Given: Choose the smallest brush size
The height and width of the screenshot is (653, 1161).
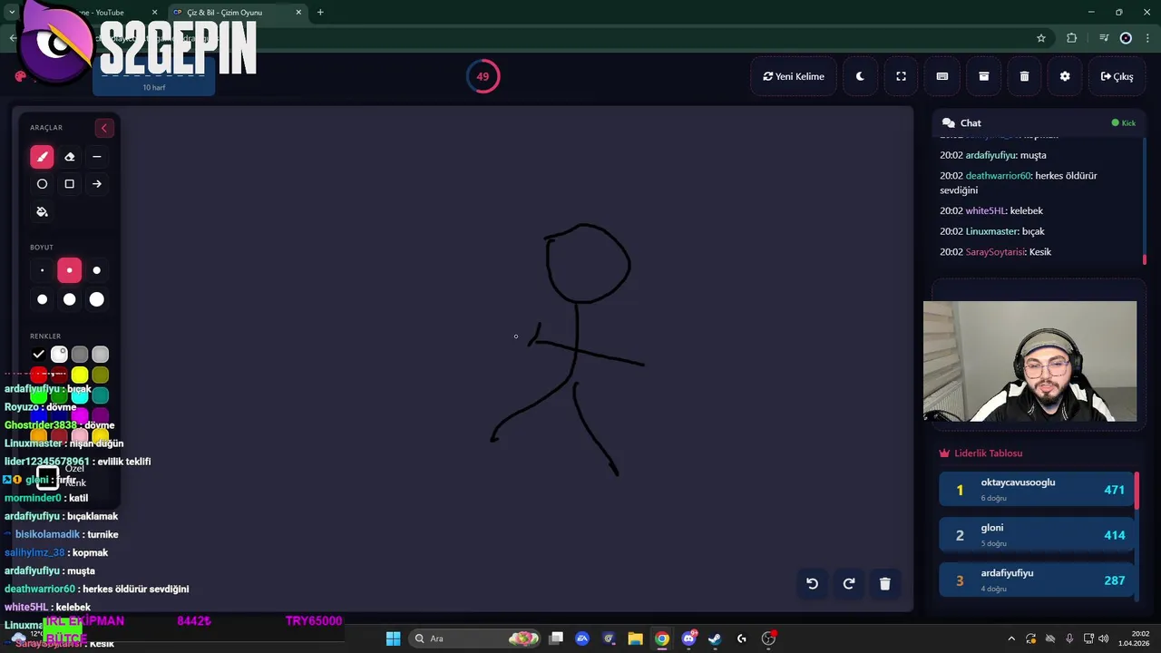Looking at the screenshot, I should (42, 270).
